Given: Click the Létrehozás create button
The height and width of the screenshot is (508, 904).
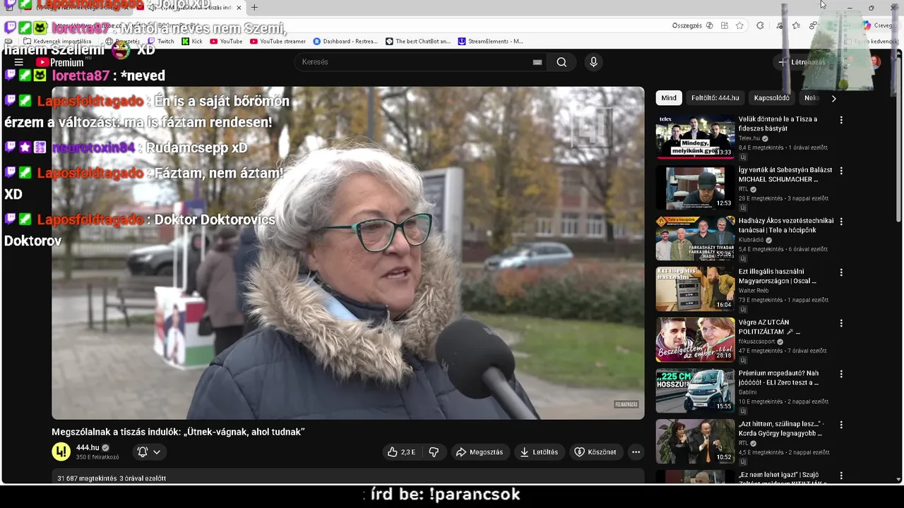Looking at the screenshot, I should [x=802, y=62].
